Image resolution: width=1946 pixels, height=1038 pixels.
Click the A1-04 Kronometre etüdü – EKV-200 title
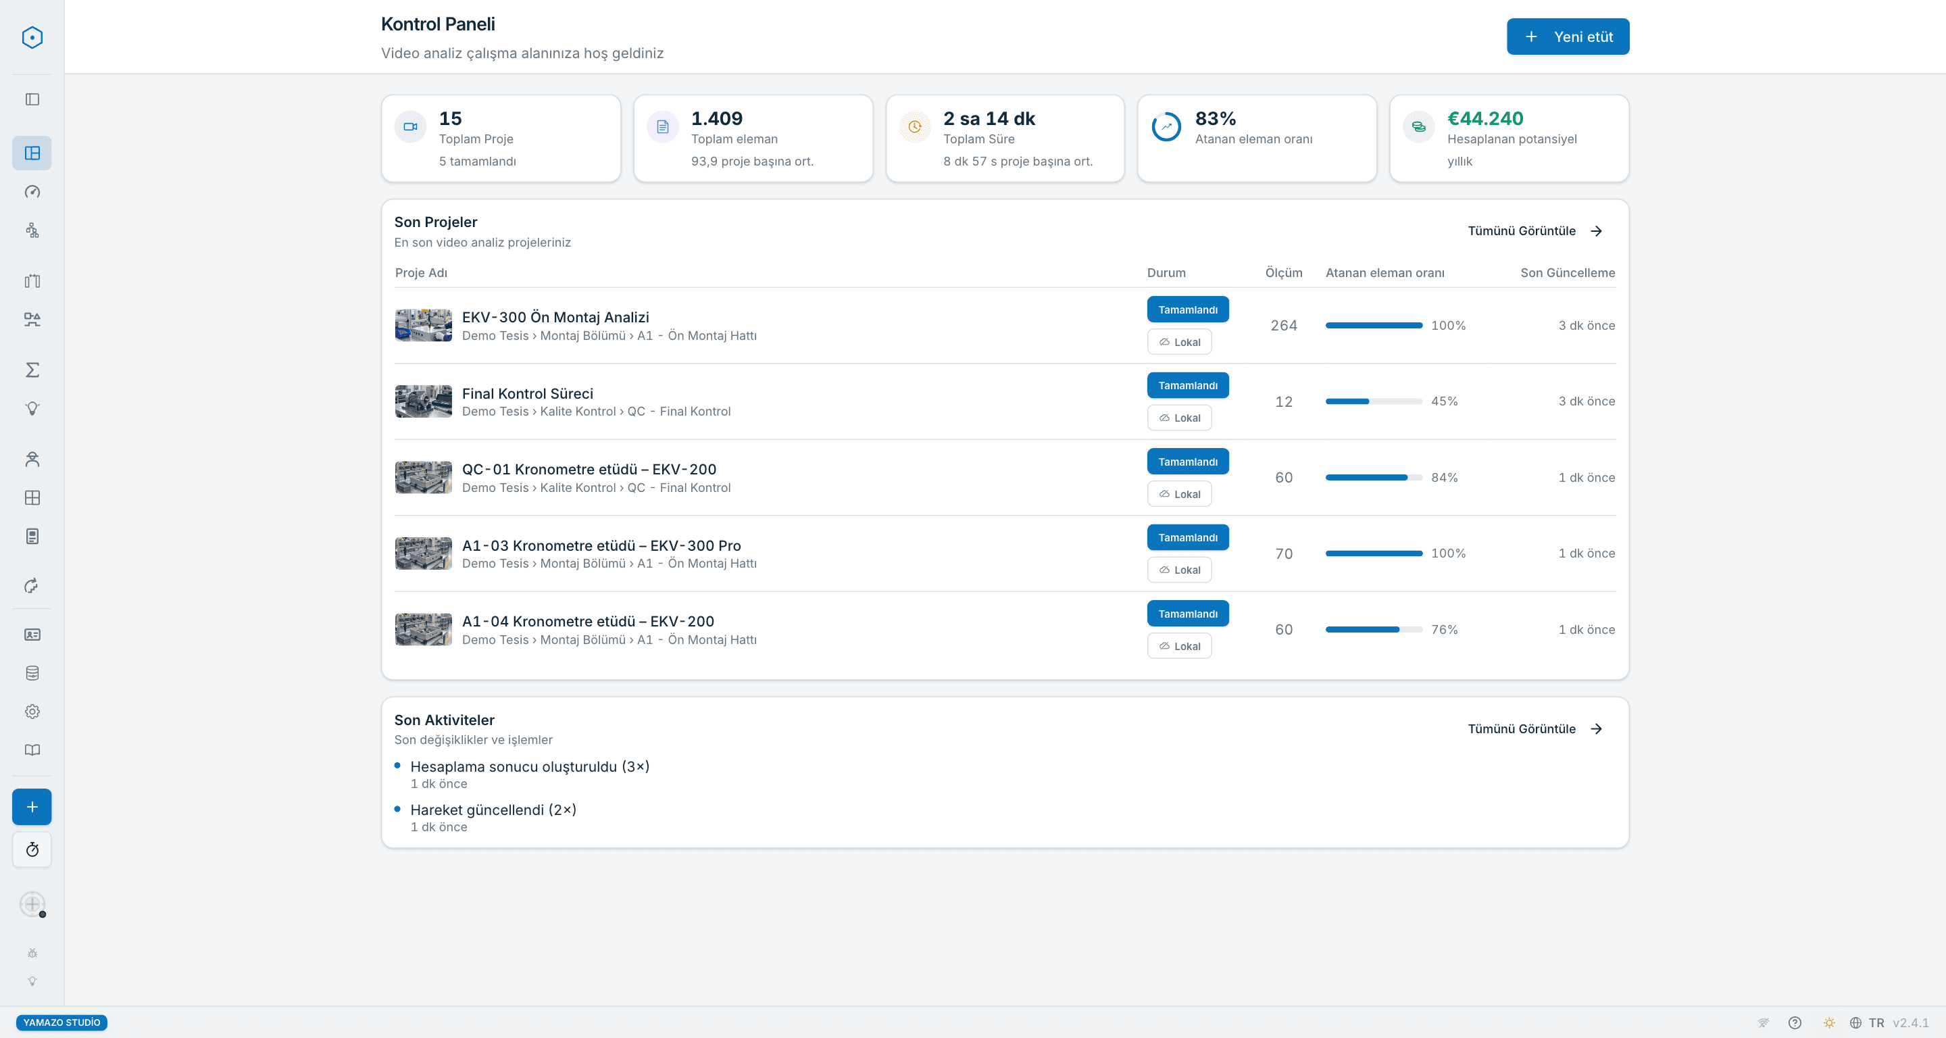[x=588, y=621]
